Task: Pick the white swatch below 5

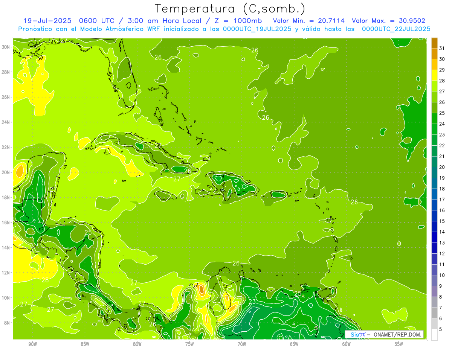Action: pyautogui.click(x=434, y=334)
